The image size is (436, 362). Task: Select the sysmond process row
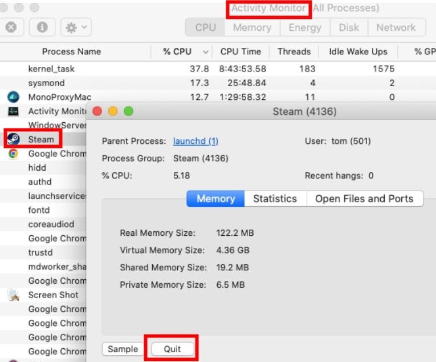click(x=218, y=83)
